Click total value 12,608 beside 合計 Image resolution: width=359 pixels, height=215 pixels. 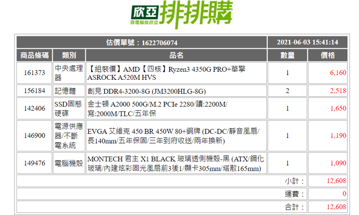(x=337, y=207)
